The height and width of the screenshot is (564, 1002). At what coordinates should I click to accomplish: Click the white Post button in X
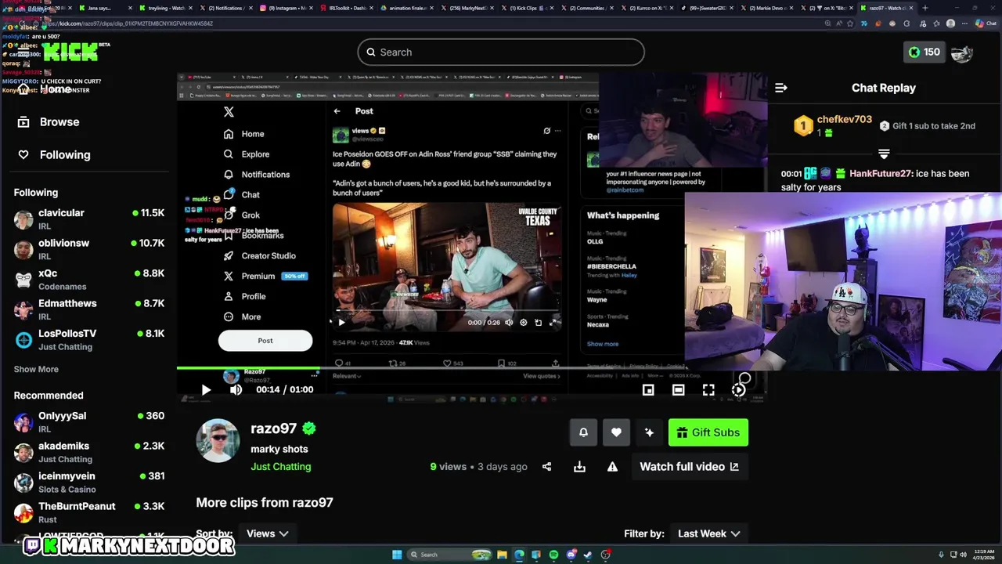click(x=265, y=341)
